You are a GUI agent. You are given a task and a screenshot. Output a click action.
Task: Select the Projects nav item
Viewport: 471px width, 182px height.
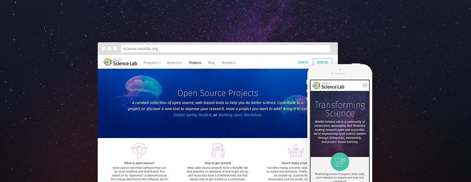coord(195,63)
